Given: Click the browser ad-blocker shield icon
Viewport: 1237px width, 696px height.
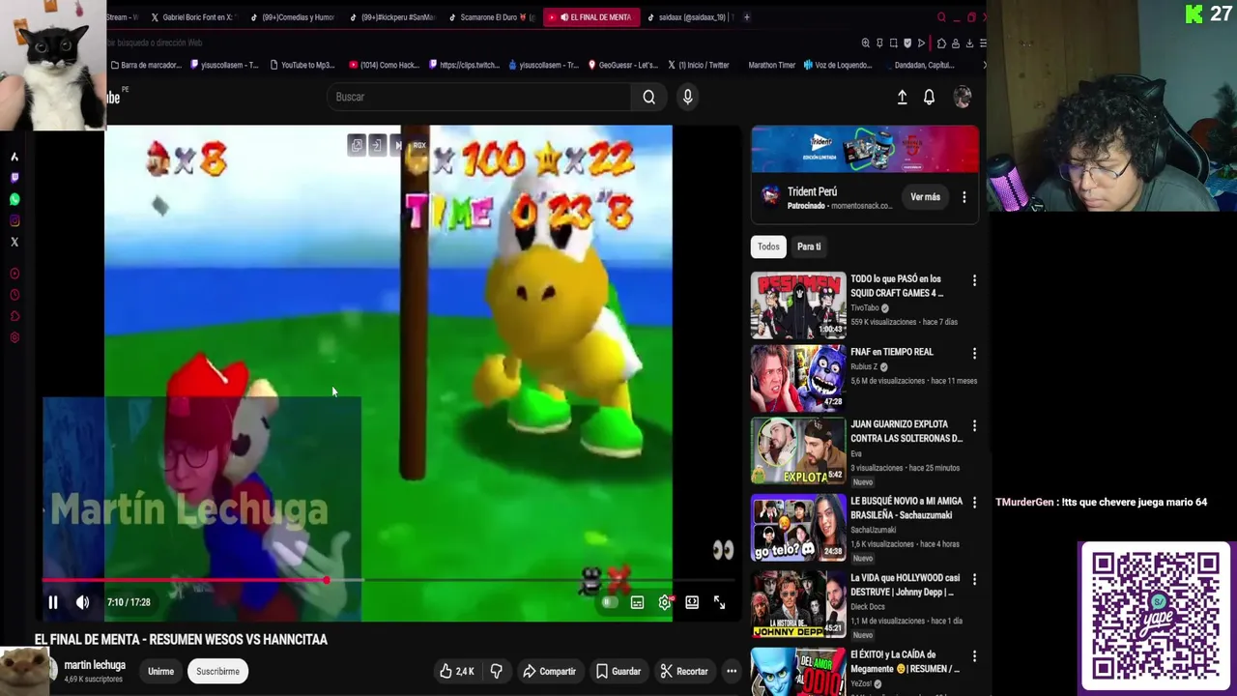Looking at the screenshot, I should 907,43.
